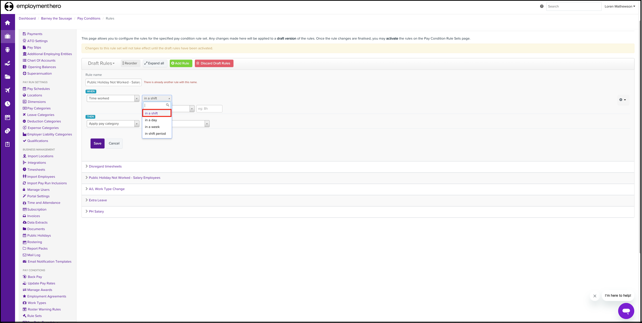The height and width of the screenshot is (323, 642).
Task: Click the home icon in left sidebar
Action: click(x=8, y=23)
